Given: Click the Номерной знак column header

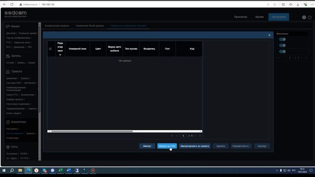Looking at the screenshot, I should tap(78, 49).
